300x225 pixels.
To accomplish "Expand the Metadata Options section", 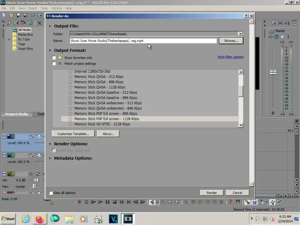I will pyautogui.click(x=50, y=158).
